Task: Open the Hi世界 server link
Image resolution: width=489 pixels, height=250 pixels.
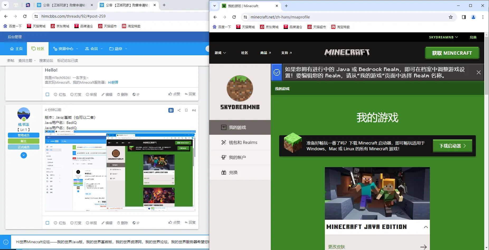Action: (113, 82)
